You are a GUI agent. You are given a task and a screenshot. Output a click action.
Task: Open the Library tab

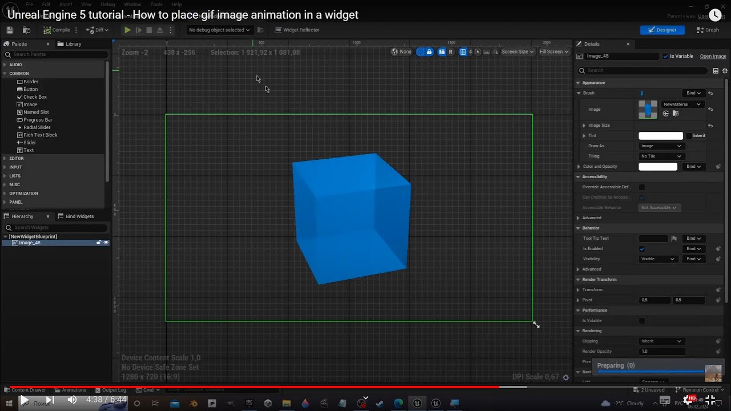[70, 44]
